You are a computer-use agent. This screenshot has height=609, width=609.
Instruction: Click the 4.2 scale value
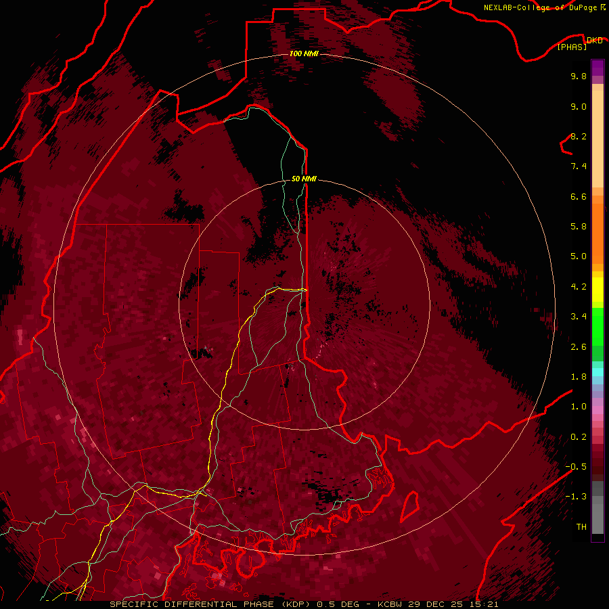point(579,287)
